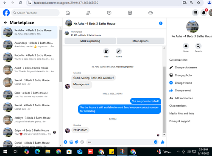Click the listing thumbnail next to $1,950

click(67, 34)
